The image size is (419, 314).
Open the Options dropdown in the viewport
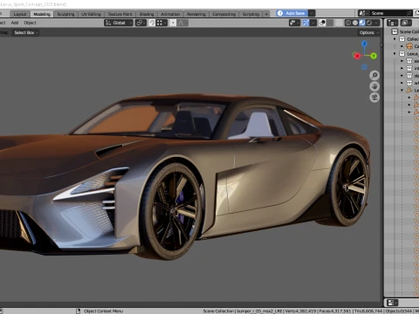tap(369, 32)
